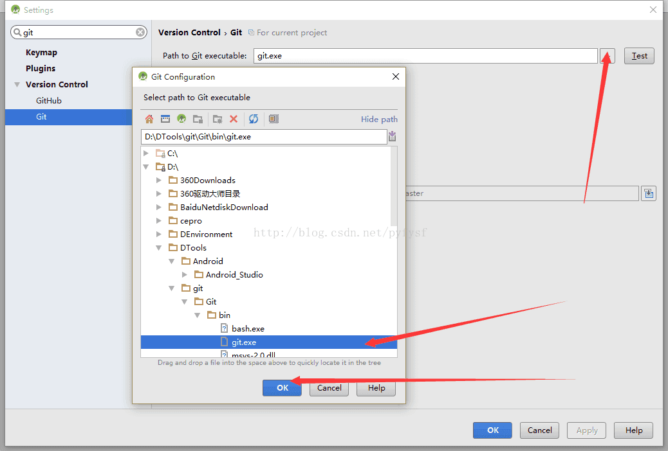
Task: Click Cancel in the Settings window
Action: coord(539,430)
